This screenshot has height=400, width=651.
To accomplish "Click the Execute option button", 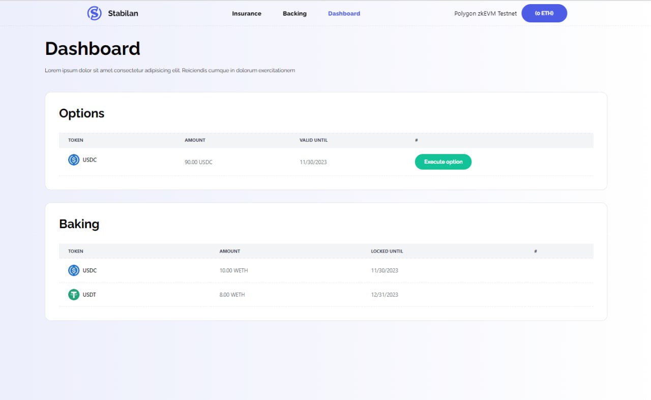I will [x=443, y=162].
